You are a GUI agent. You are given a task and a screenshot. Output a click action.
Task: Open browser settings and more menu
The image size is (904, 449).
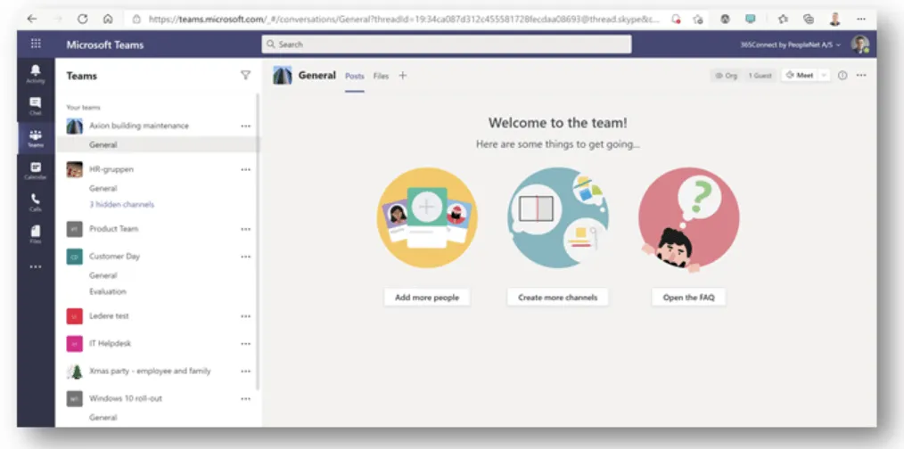tap(860, 19)
